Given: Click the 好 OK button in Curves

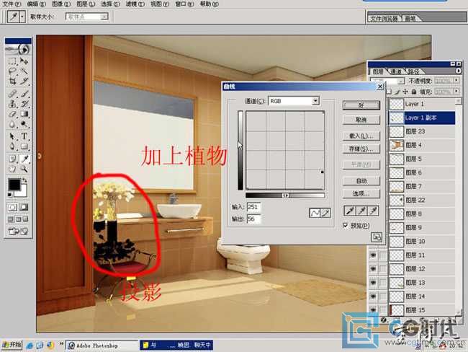Looking at the screenshot, I should pos(361,105).
